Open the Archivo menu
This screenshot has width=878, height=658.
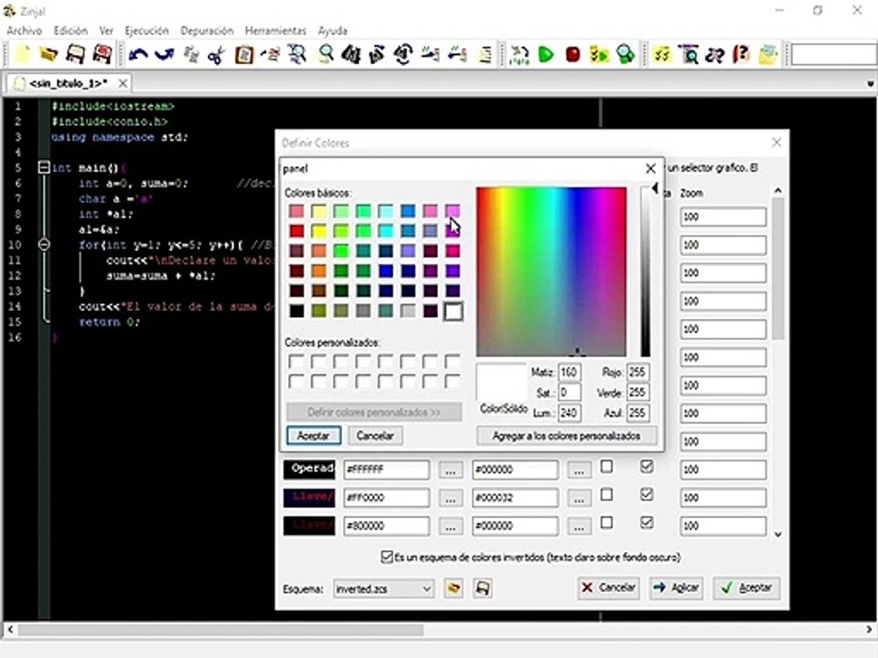[24, 31]
